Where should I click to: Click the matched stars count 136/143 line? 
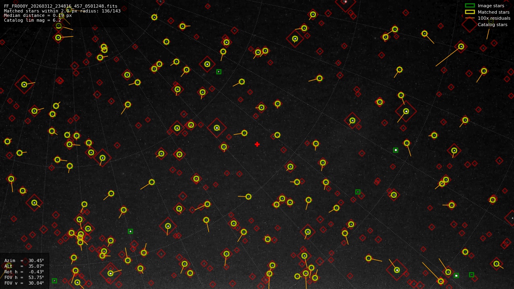click(62, 11)
